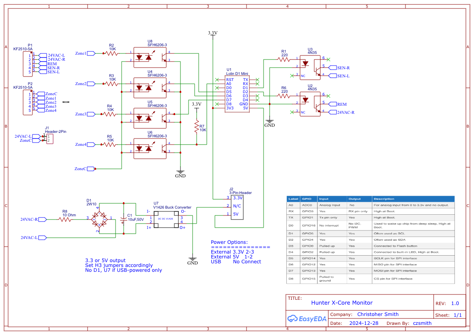Select the R6 220 ohm resistor
This screenshot has height=335, width=474.
284,96
